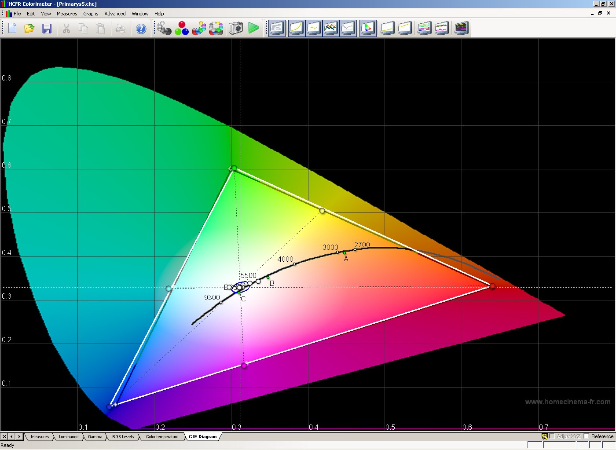Open the Edit menu
This screenshot has height=450, width=616.
click(31, 14)
